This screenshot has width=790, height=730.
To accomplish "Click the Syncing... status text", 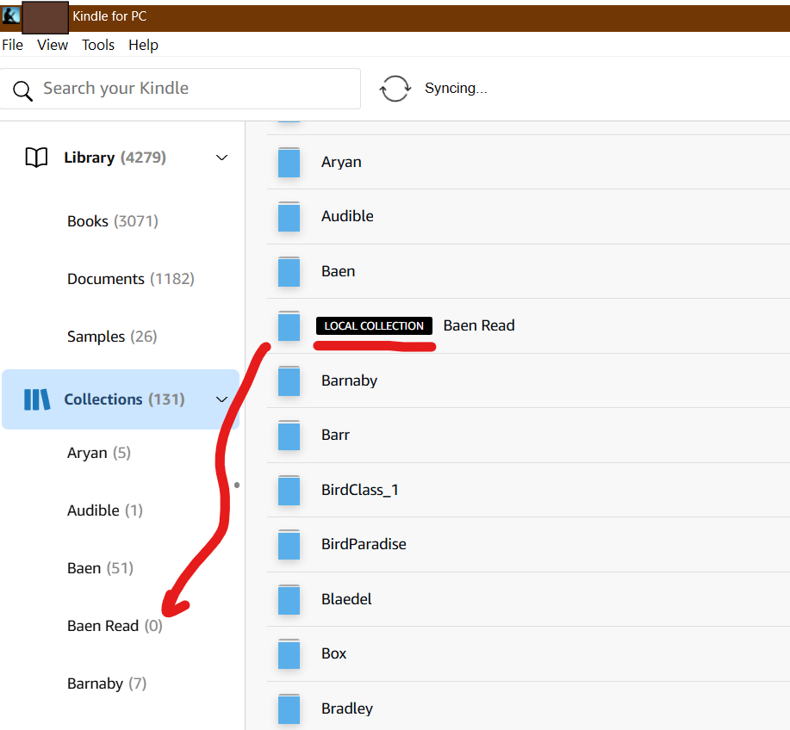I will (456, 89).
